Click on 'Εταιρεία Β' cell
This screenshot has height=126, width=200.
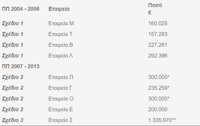point(61,45)
